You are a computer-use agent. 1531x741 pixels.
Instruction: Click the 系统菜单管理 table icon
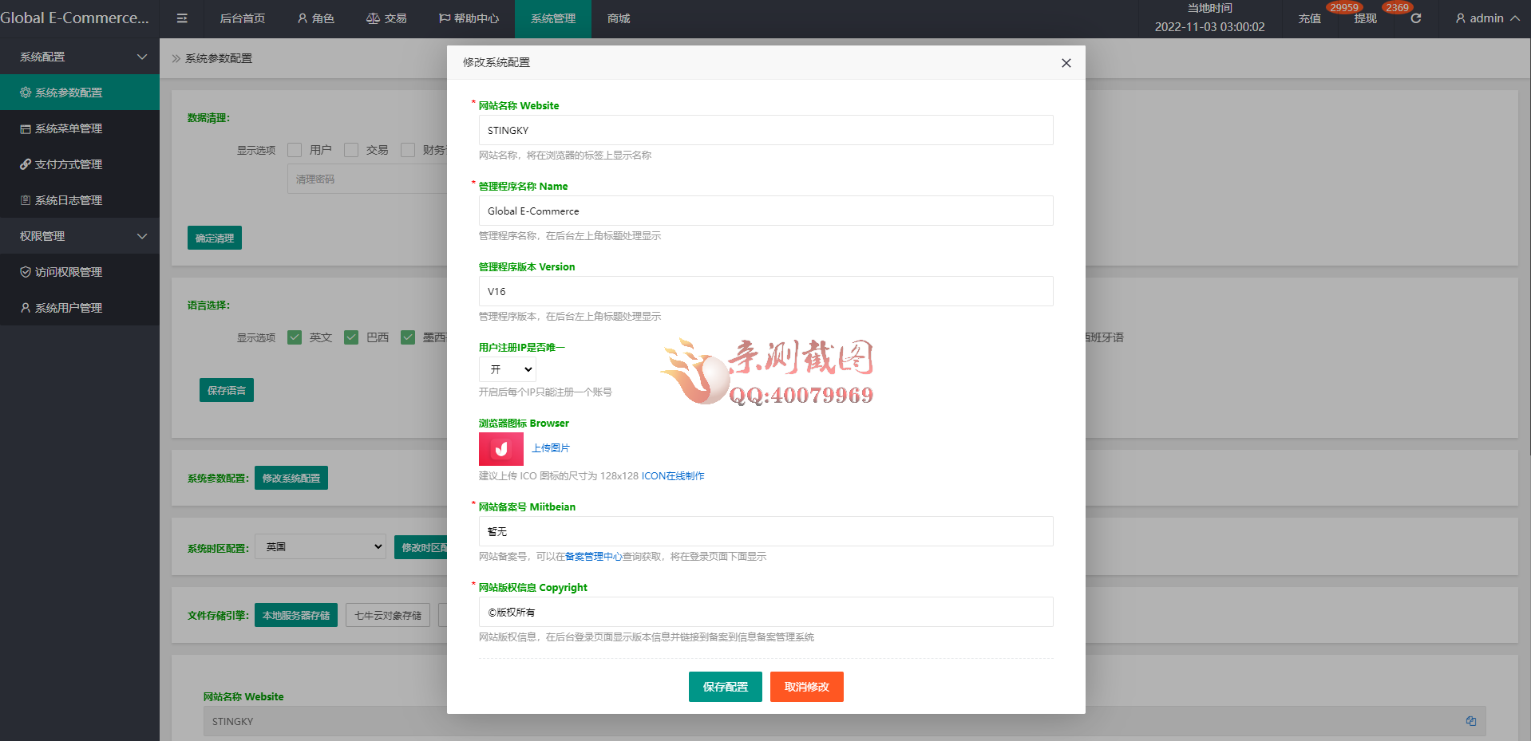(x=25, y=128)
